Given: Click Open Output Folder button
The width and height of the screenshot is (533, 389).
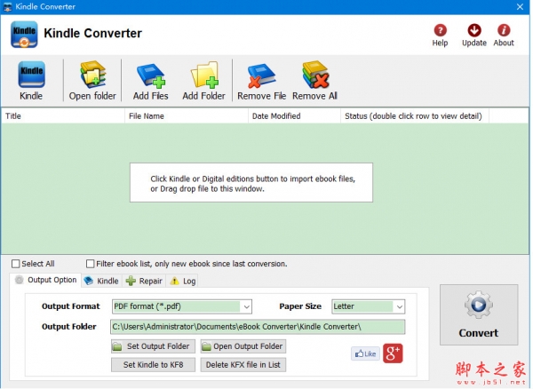Looking at the screenshot, I should [x=243, y=346].
